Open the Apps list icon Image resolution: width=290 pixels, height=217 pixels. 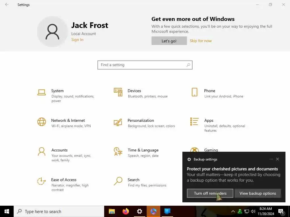[194, 121]
